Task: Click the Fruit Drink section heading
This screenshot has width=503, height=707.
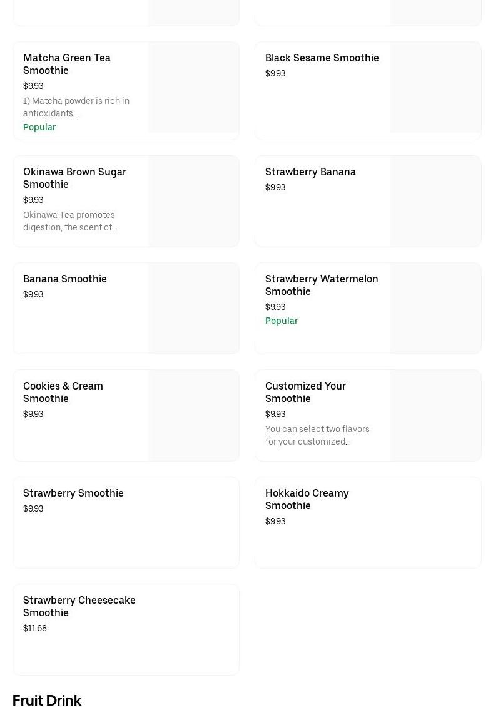Action: 47,700
